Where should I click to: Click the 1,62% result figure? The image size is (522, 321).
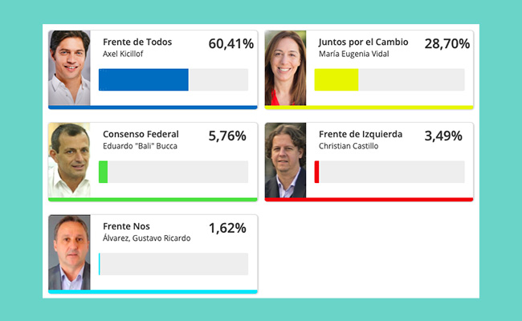tap(227, 228)
